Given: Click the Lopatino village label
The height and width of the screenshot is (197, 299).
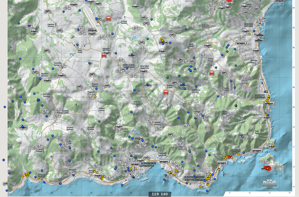Looking at the screenshot, I should click(x=51, y=25).
